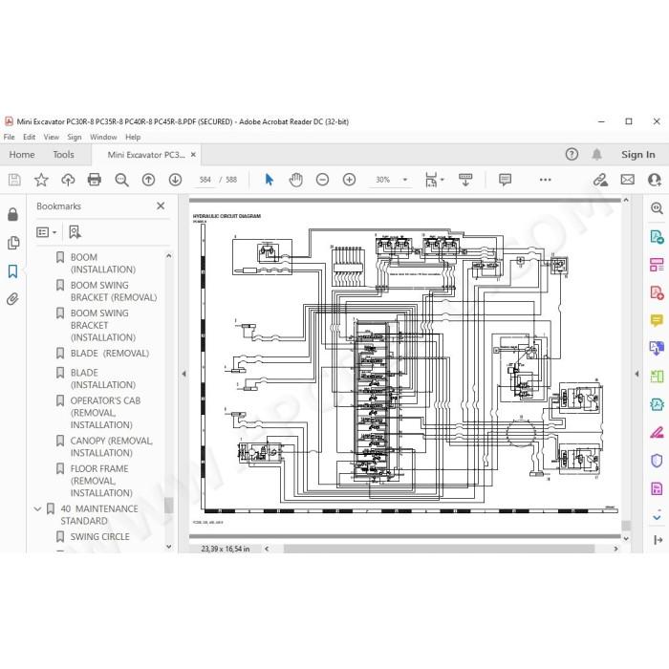Open Help question mark icon
Screen dimensions: 669x669
pyautogui.click(x=572, y=154)
